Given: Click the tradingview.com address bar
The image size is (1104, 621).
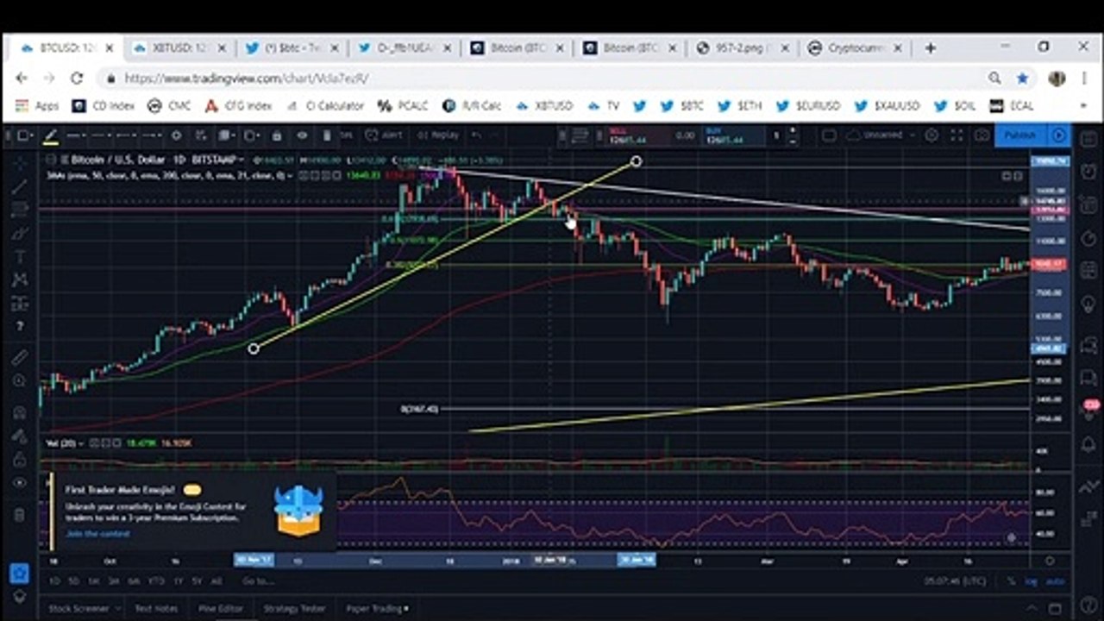Looking at the screenshot, I should 543,78.
